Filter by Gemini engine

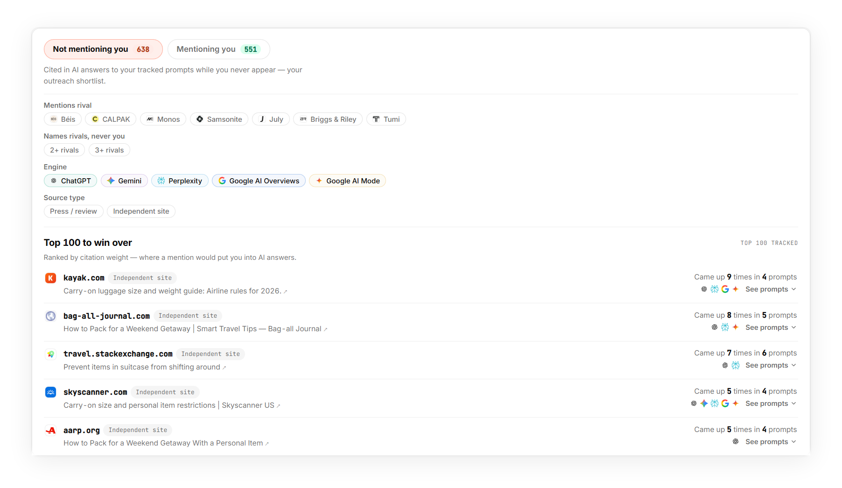124,181
